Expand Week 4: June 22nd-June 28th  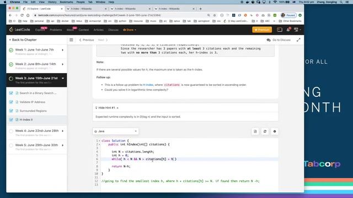tap(63, 131)
